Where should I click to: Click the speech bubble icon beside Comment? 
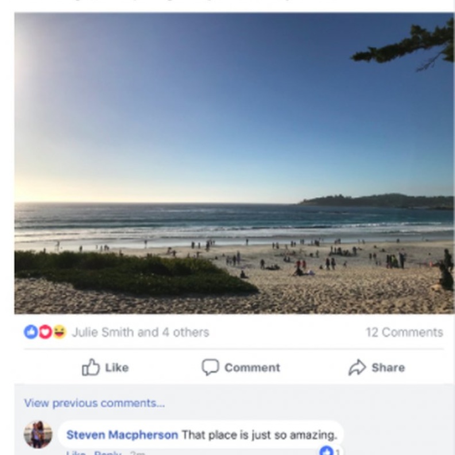pyautogui.click(x=210, y=367)
